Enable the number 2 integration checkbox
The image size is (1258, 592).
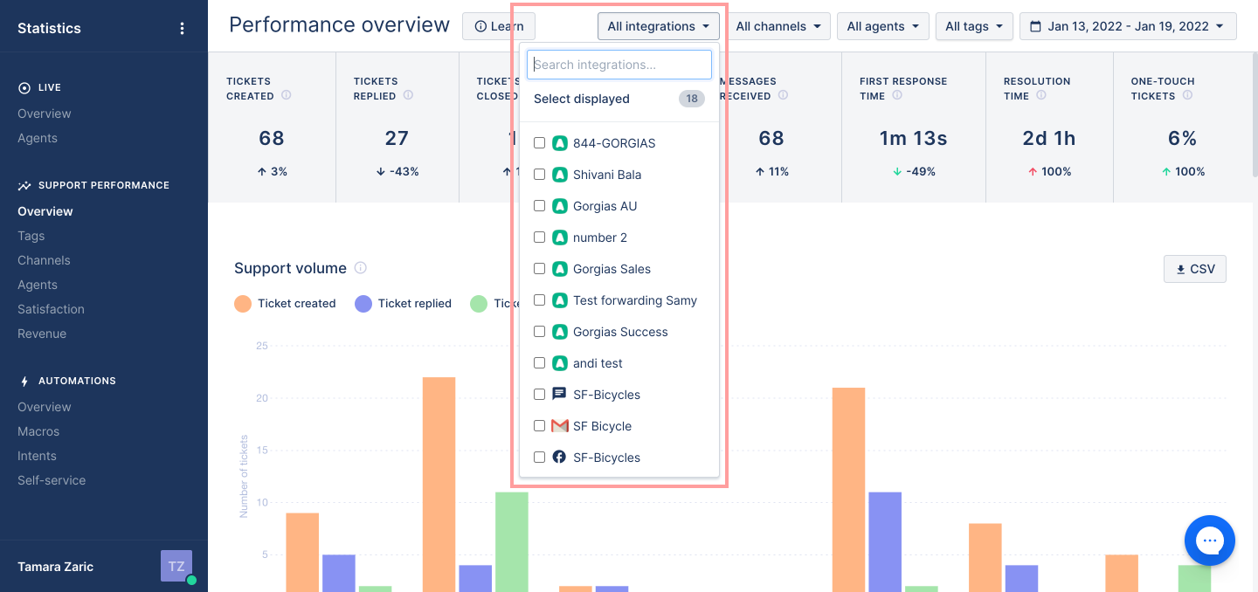coord(539,237)
